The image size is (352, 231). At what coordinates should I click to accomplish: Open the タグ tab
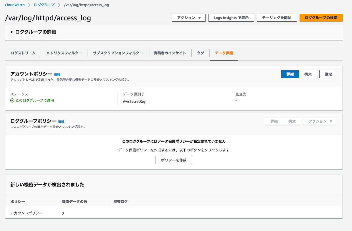point(200,53)
